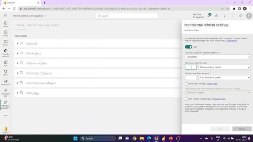The height and width of the screenshot is (142, 253).
Task: Click the Save button in refresh settings
Action: click(x=220, y=129)
